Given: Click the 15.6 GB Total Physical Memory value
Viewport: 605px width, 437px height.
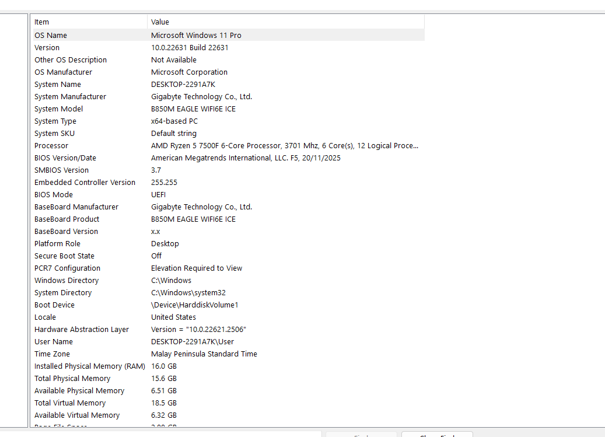Looking at the screenshot, I should pos(163,379).
